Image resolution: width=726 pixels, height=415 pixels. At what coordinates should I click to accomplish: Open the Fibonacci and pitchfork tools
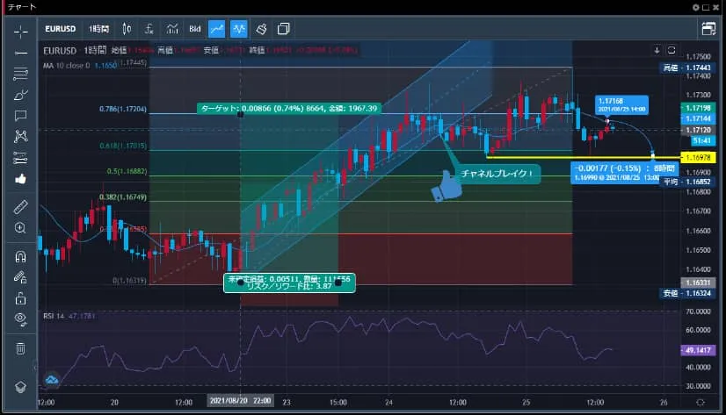[x=20, y=74]
